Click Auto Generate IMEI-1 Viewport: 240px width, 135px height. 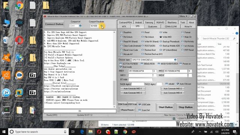pyautogui.click(x=133, y=88)
